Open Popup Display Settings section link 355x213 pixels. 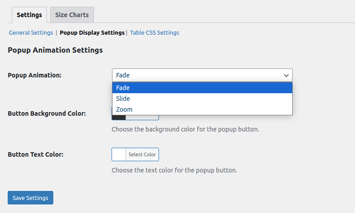(x=92, y=33)
